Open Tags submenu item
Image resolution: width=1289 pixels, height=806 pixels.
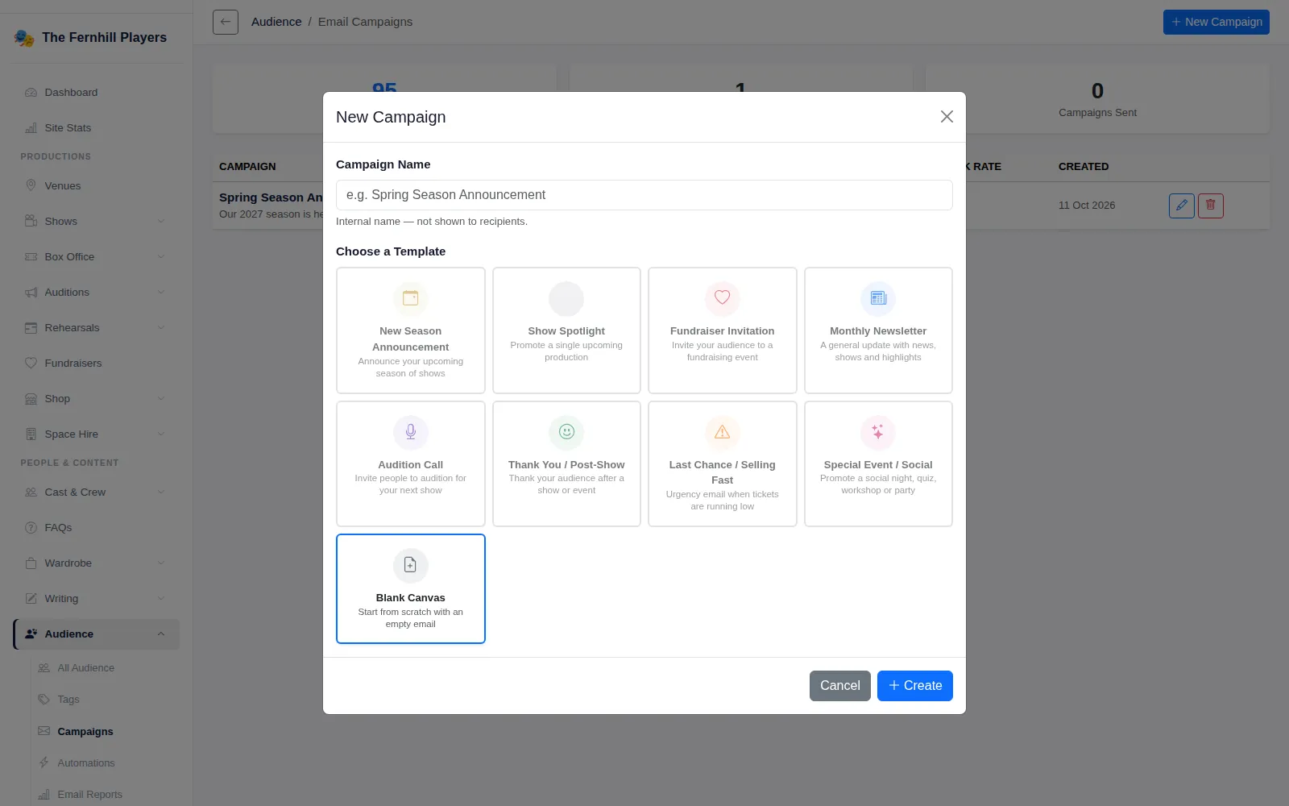[105, 700]
